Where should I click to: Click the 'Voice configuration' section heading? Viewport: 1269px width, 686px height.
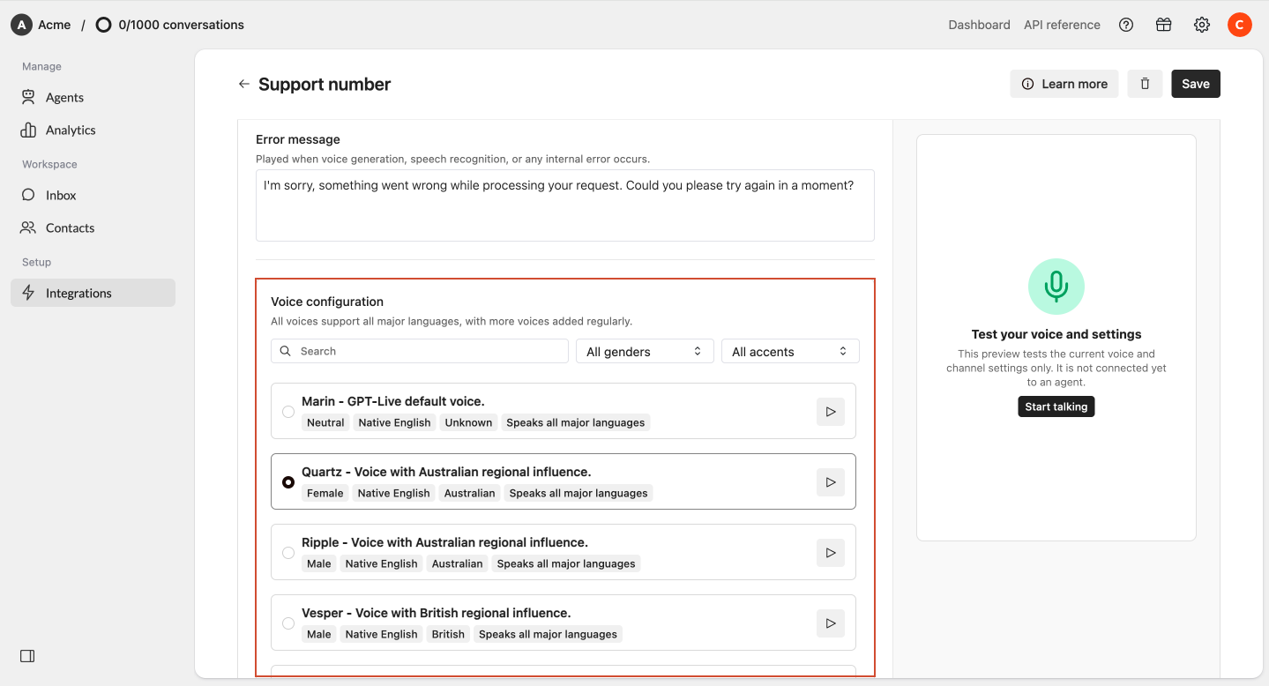coord(327,302)
